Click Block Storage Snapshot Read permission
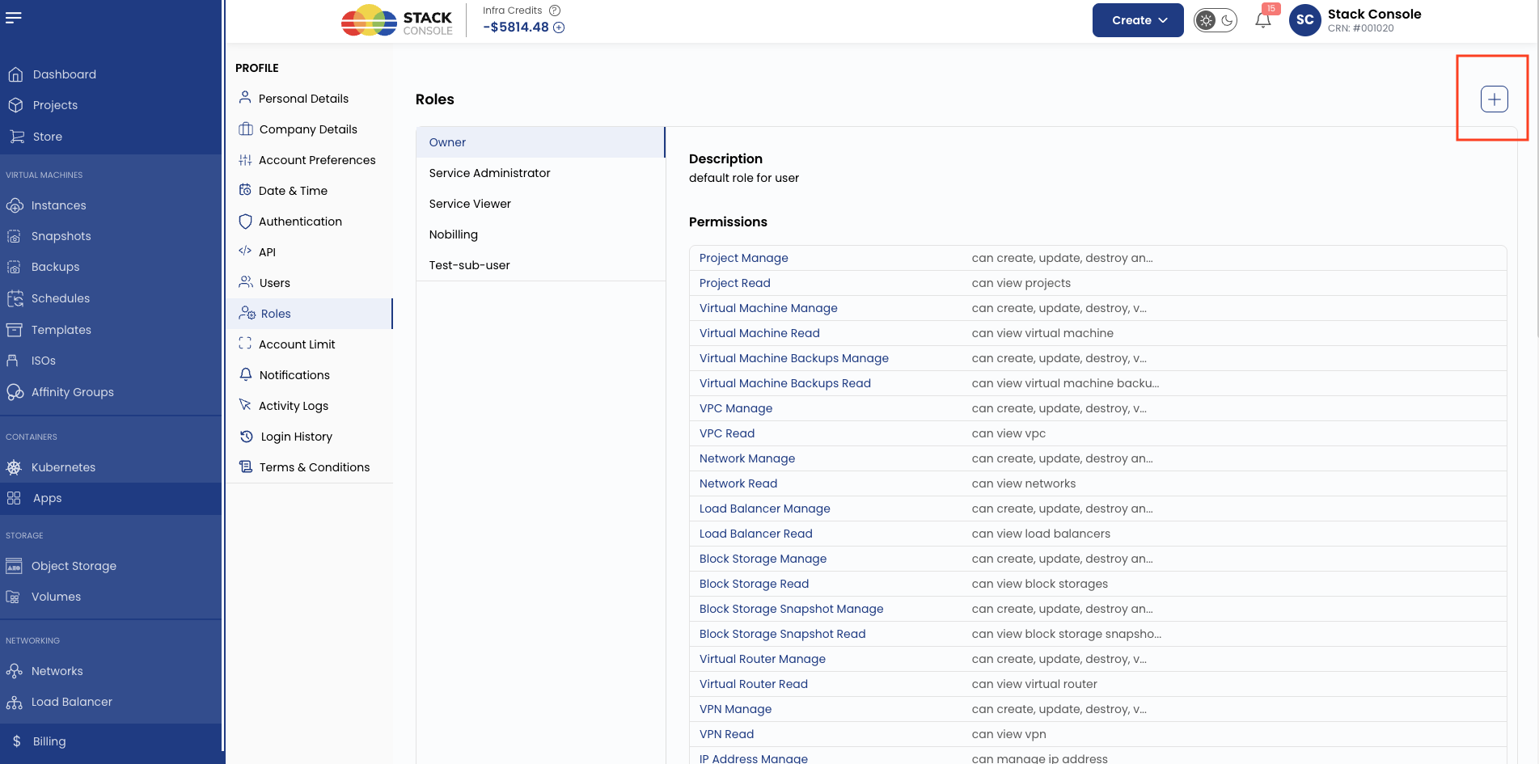The width and height of the screenshot is (1539, 764). click(782, 634)
